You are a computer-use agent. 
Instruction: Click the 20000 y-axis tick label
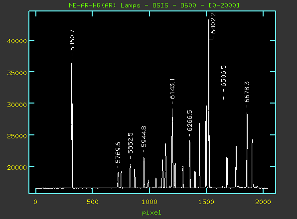[x=17, y=167]
